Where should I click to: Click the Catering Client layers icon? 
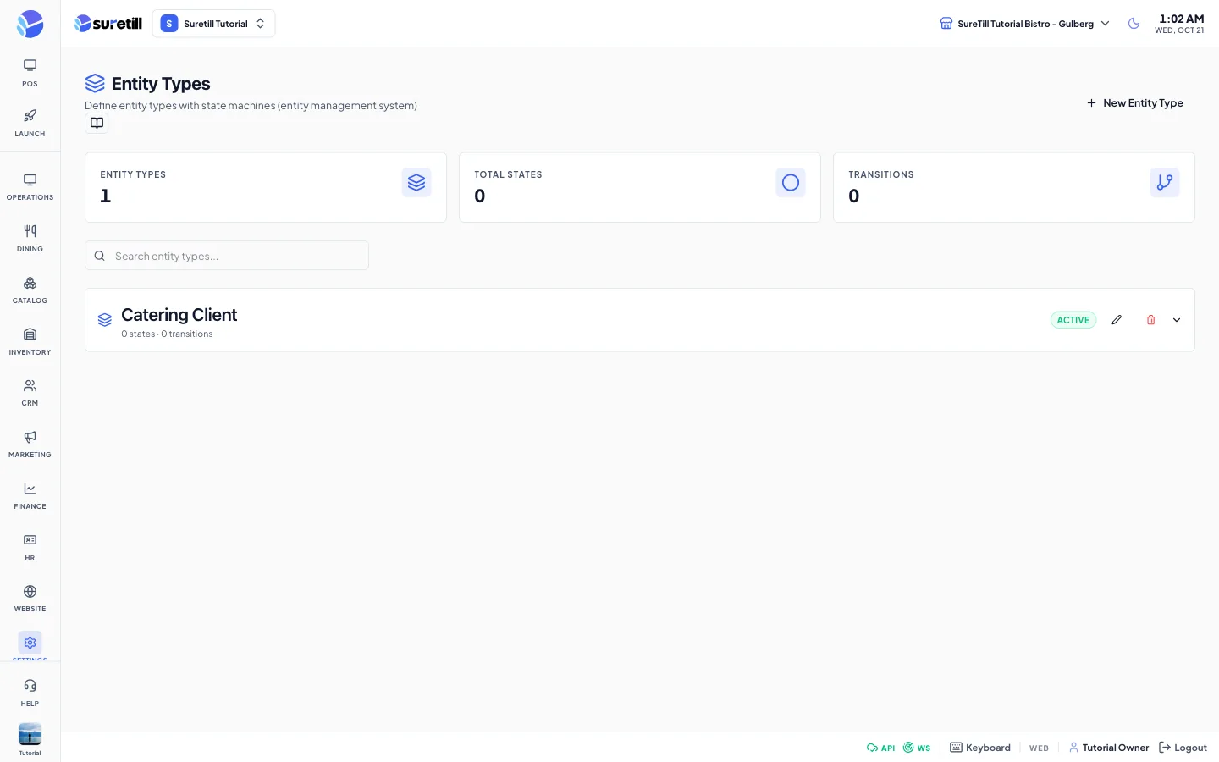[x=105, y=320]
